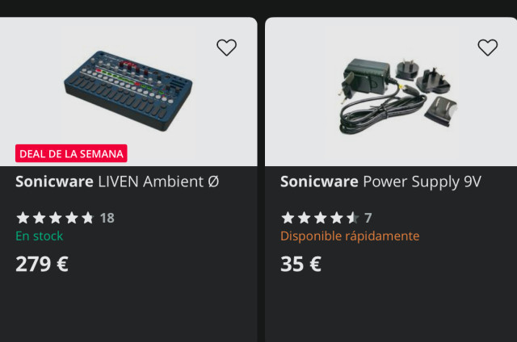
Task: Click the star rating of Power Supply 9V
Action: 320,218
